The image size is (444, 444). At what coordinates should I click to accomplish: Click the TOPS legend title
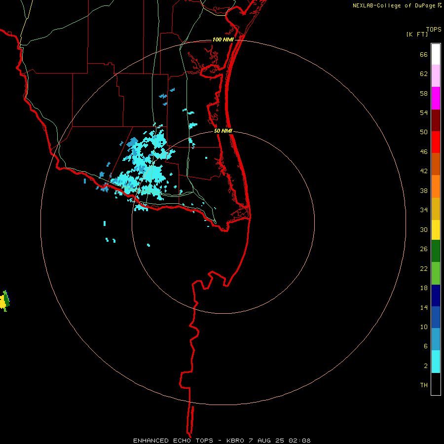[434, 29]
